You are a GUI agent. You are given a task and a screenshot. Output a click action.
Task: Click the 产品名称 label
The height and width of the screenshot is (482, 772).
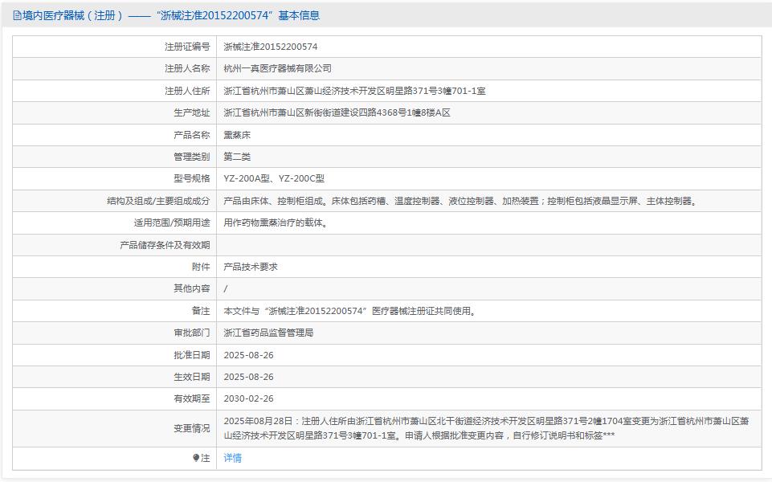191,135
